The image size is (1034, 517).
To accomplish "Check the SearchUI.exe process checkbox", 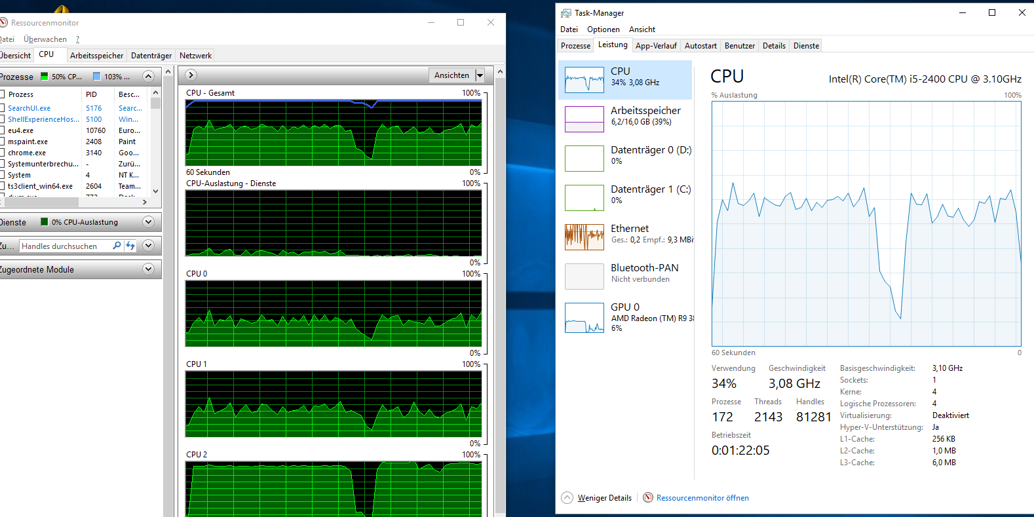I will point(2,108).
